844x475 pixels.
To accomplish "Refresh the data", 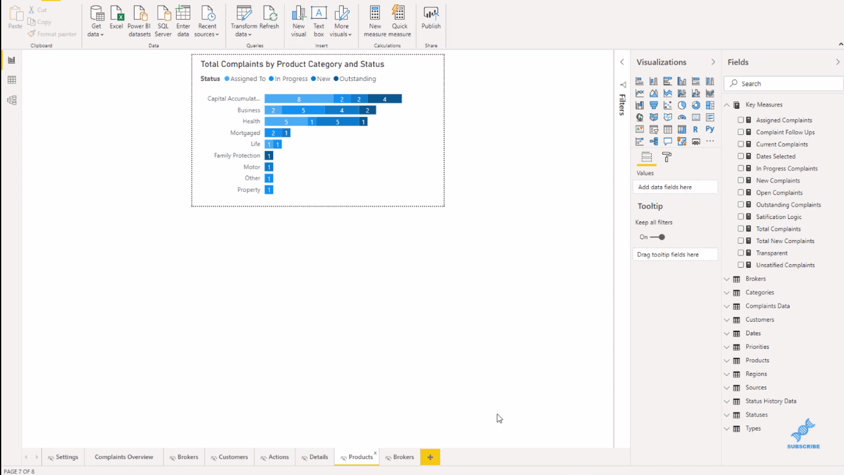I will point(269,19).
